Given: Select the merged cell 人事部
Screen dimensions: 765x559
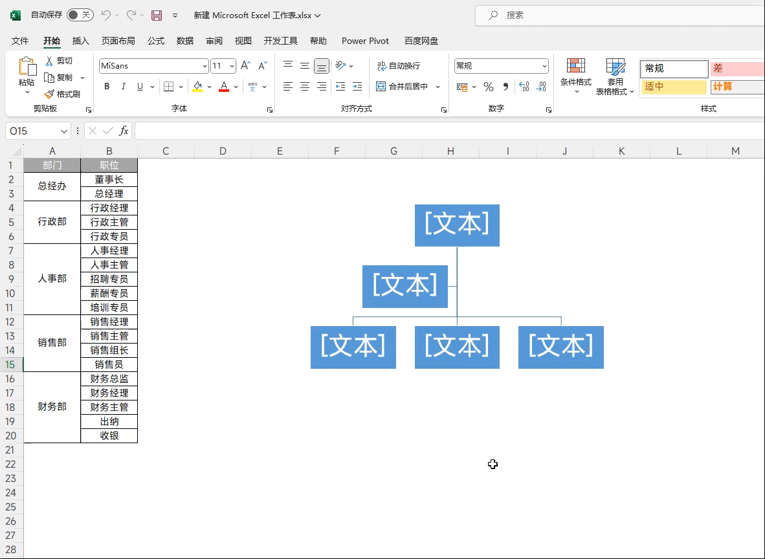Looking at the screenshot, I should tap(52, 279).
